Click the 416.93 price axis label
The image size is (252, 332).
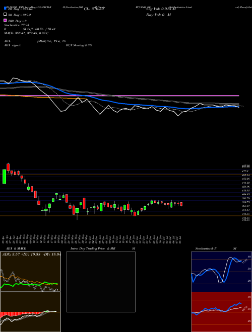point(246,191)
